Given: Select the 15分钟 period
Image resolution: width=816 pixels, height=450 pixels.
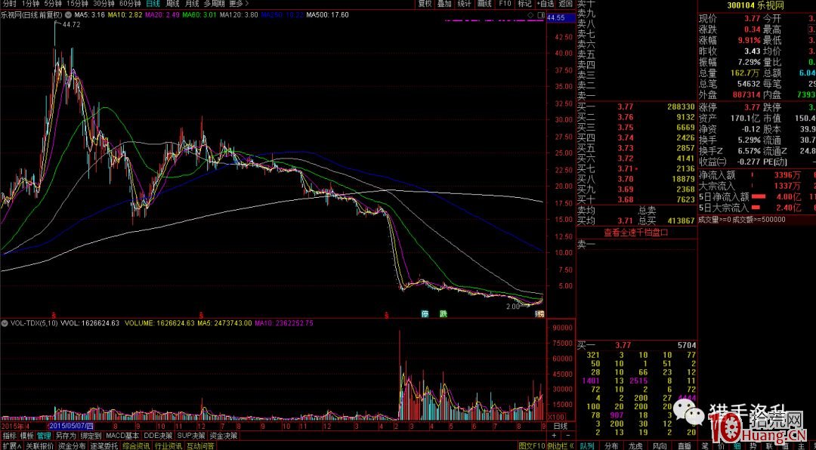Looking at the screenshot, I should click(77, 4).
